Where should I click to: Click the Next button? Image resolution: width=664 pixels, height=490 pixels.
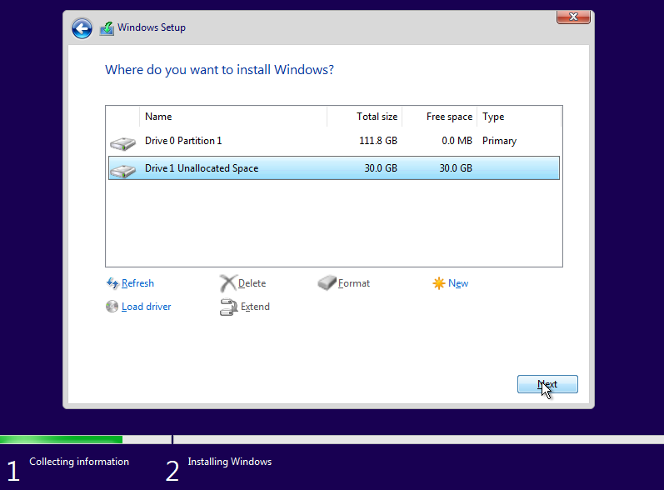[547, 384]
